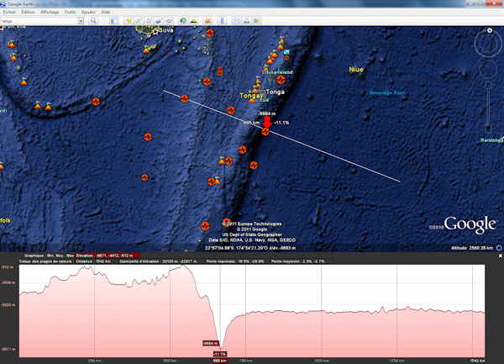Click the Lifuka Island label
The width and height of the screenshot is (504, 364).
point(277,72)
